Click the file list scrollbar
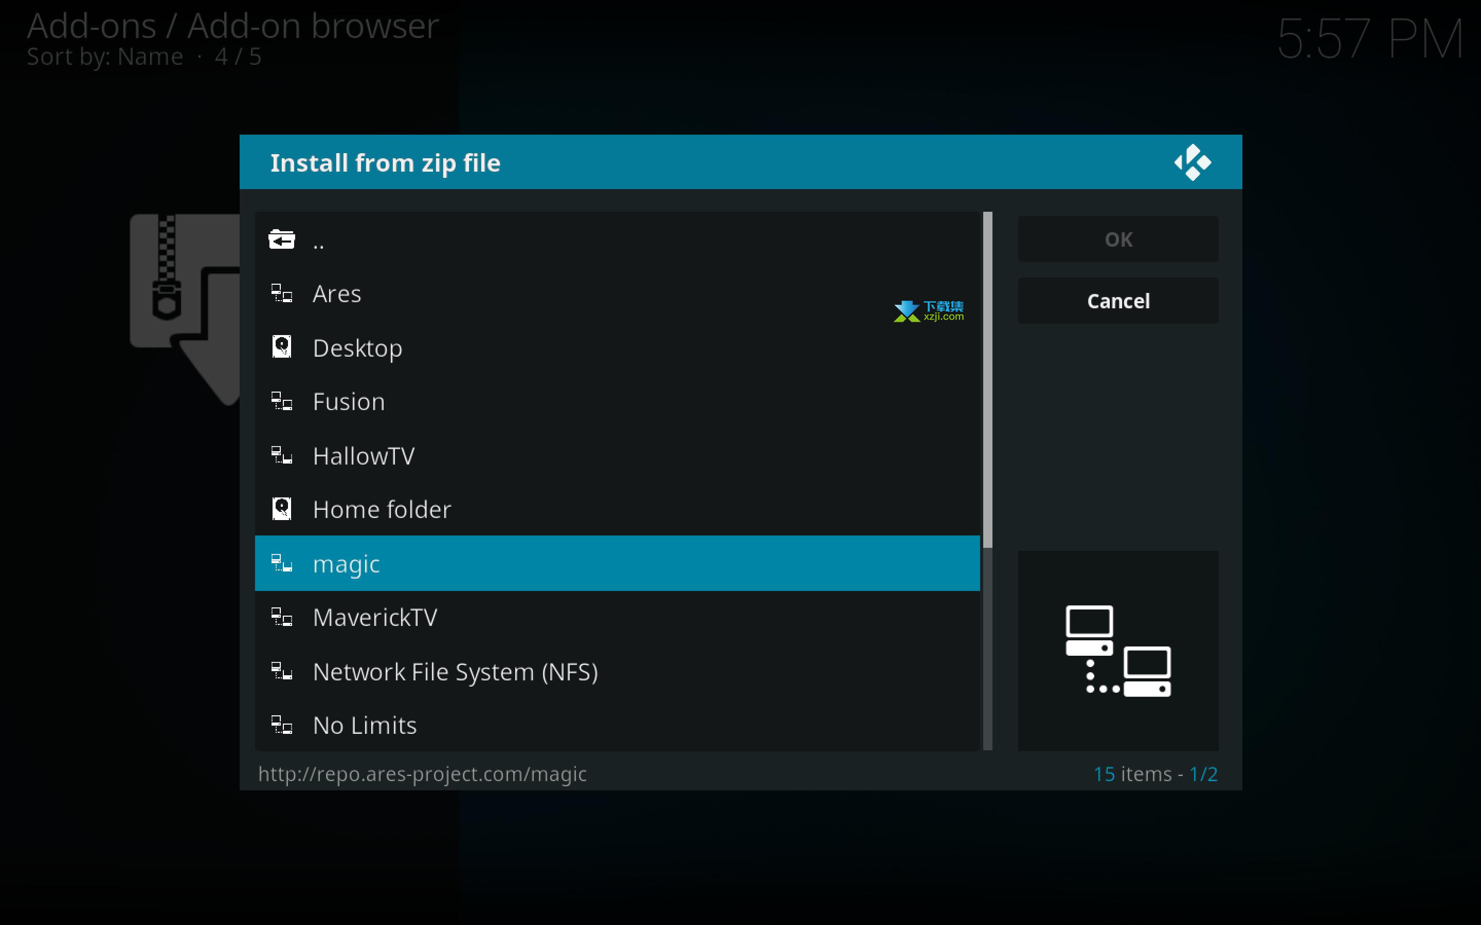Screen dimensions: 1481x925 pyautogui.click(x=987, y=481)
